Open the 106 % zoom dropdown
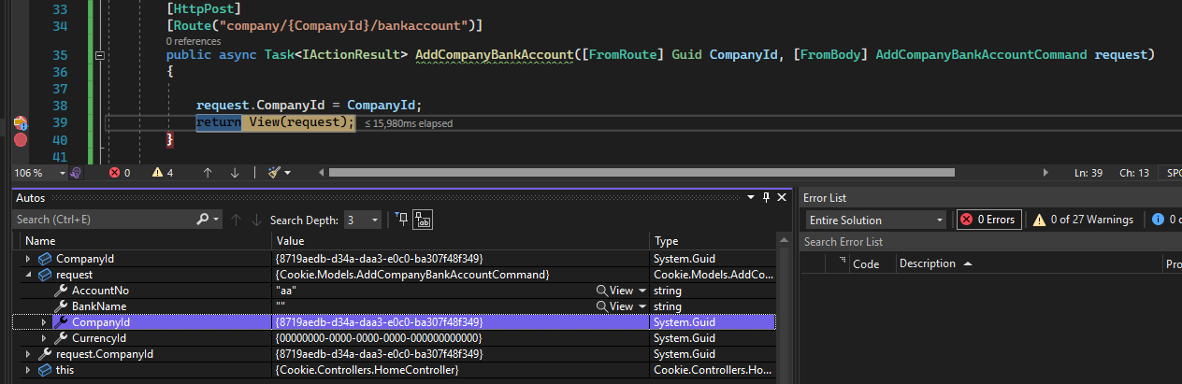The image size is (1182, 384). [x=63, y=173]
